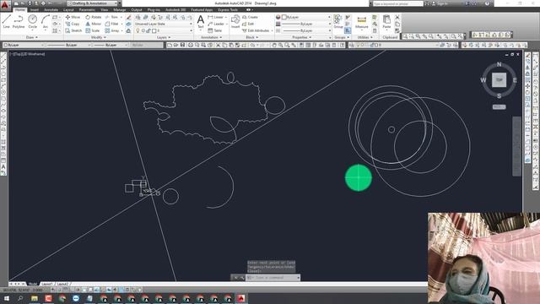Open Windows taskbar search

[x=20, y=298]
